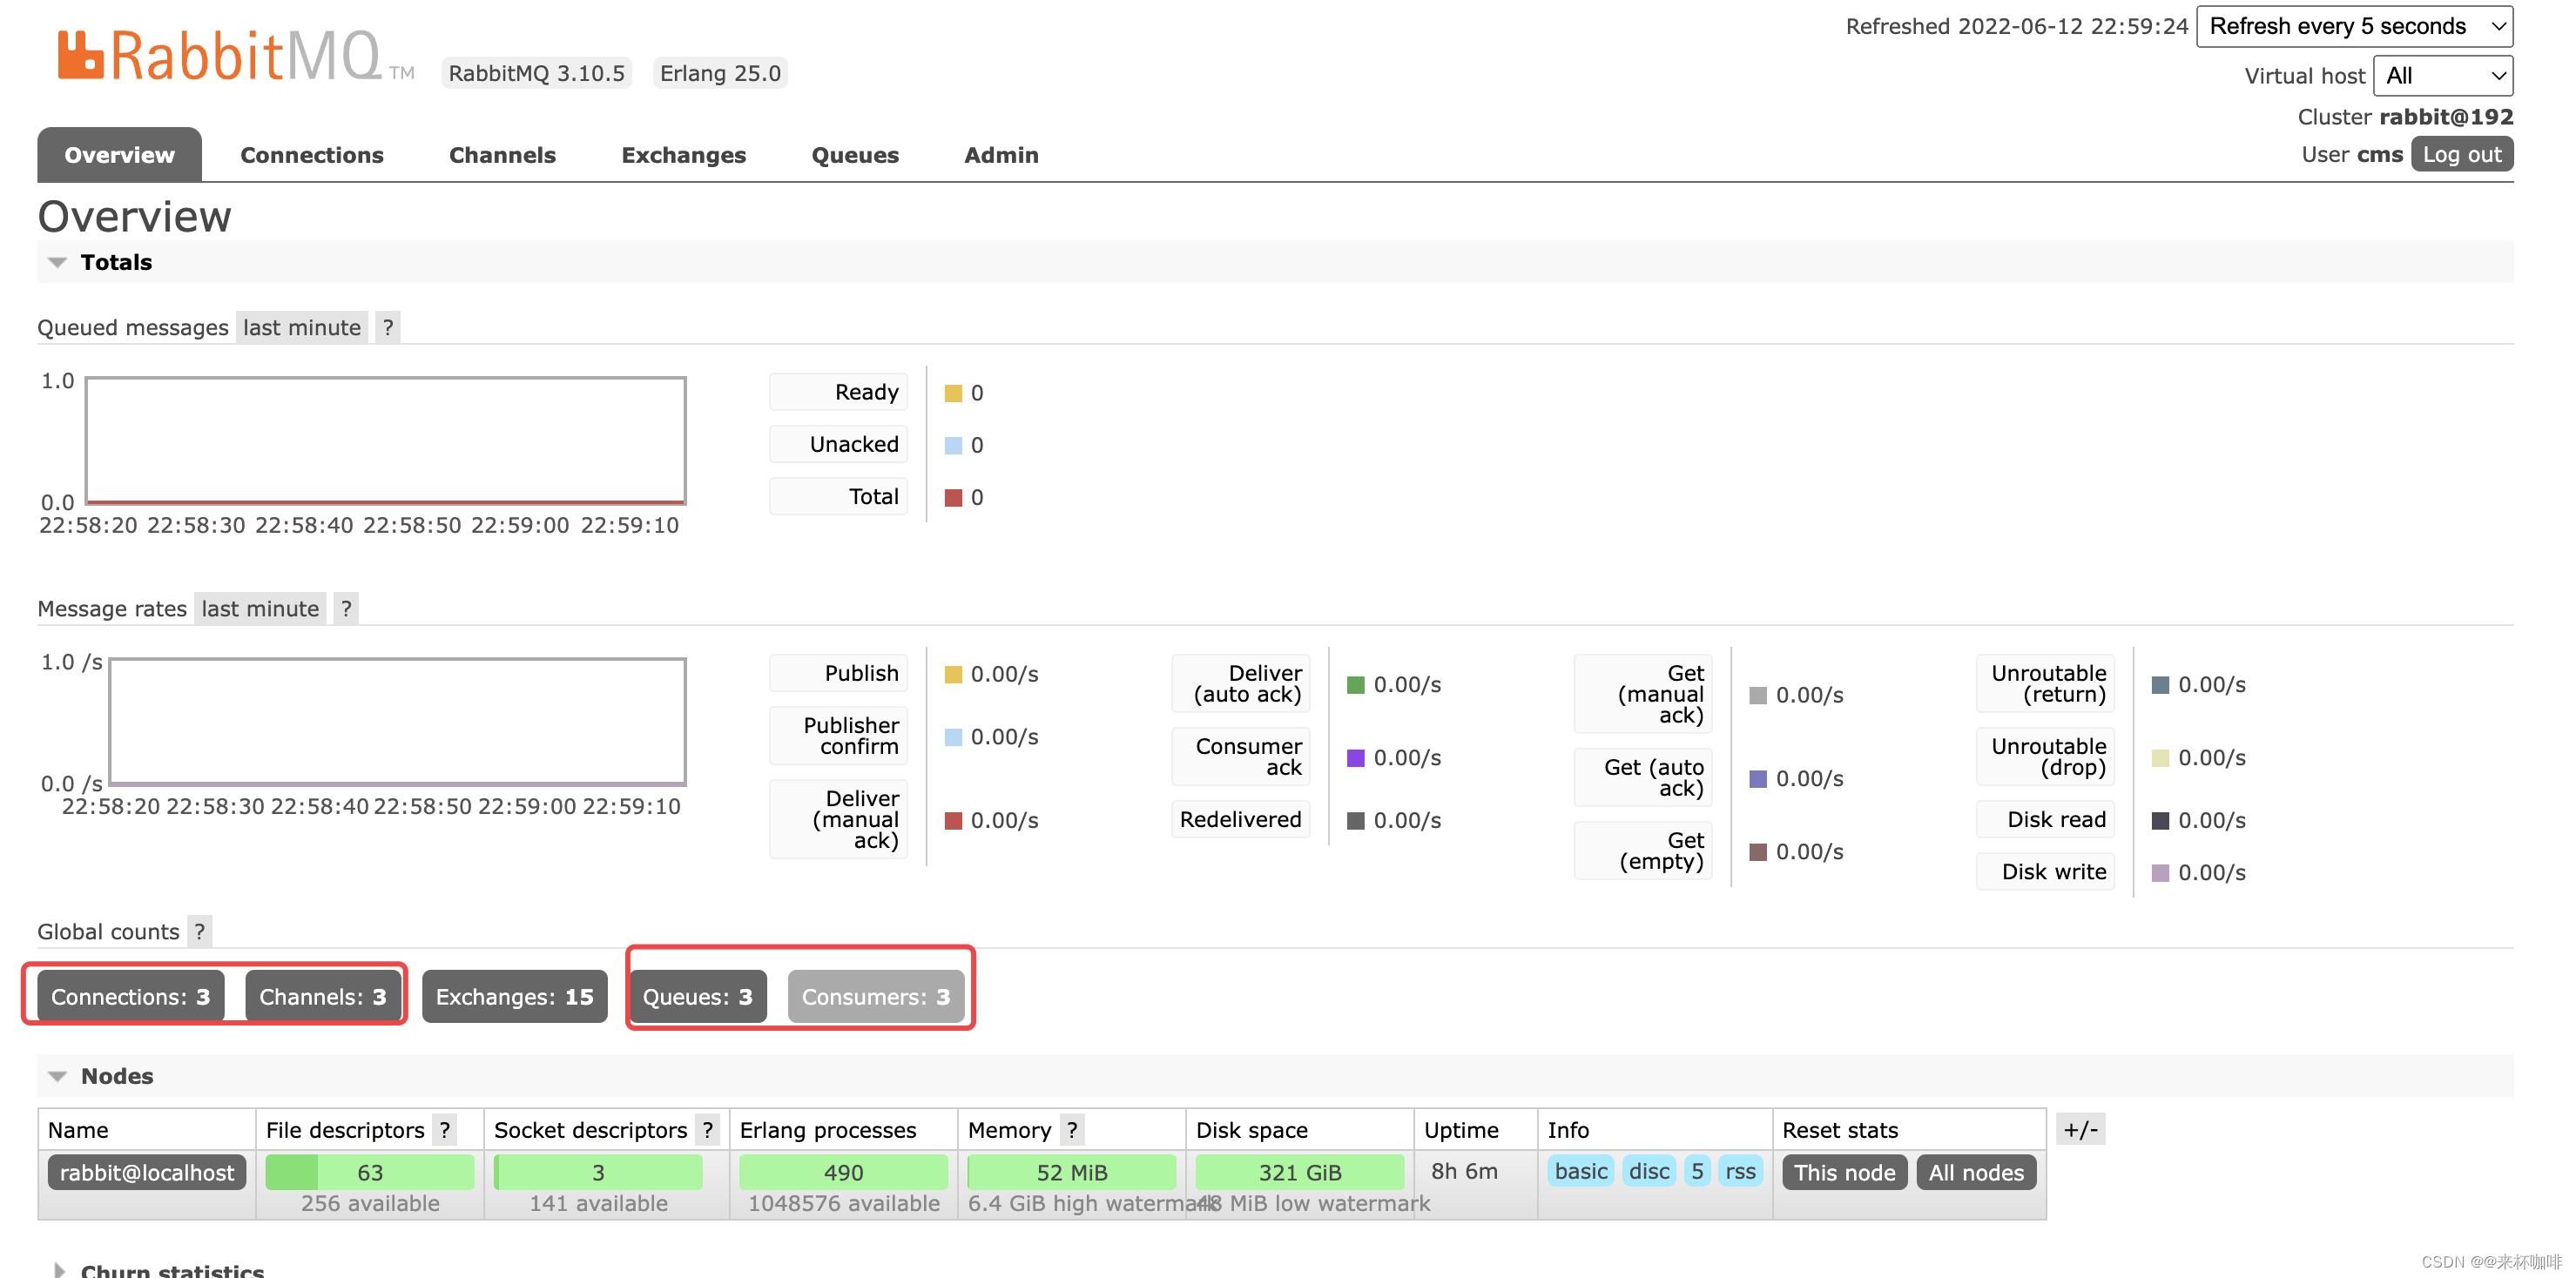The height and width of the screenshot is (1278, 2576).
Task: Click the Global counts help question mark
Action: point(200,931)
